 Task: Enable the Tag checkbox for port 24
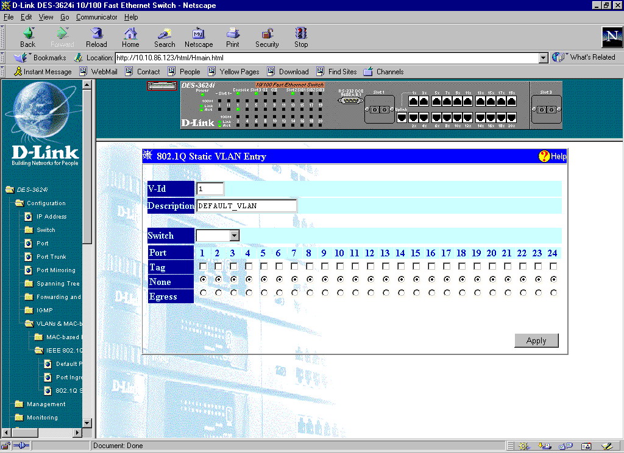click(553, 266)
